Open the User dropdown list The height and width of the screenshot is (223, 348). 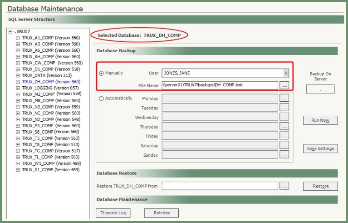pos(286,73)
